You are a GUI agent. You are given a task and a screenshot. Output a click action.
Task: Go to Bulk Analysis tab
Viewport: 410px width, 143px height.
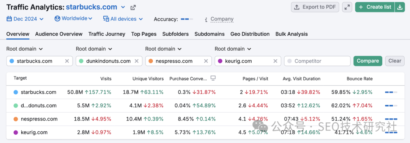coord(292,34)
